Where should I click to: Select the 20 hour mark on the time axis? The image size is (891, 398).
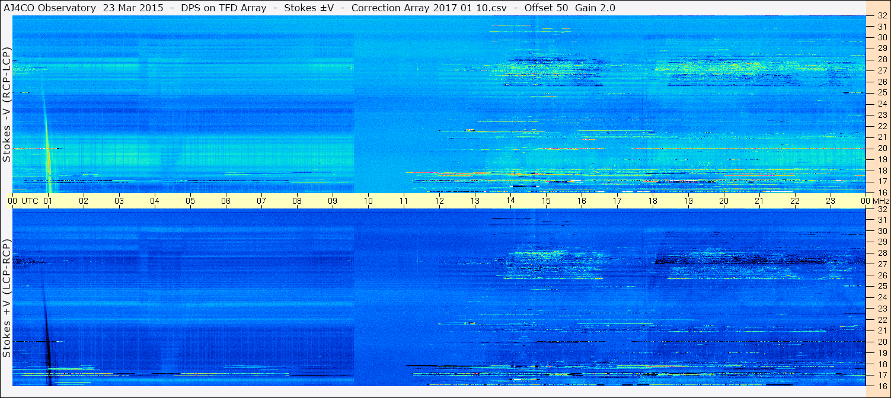(x=724, y=201)
